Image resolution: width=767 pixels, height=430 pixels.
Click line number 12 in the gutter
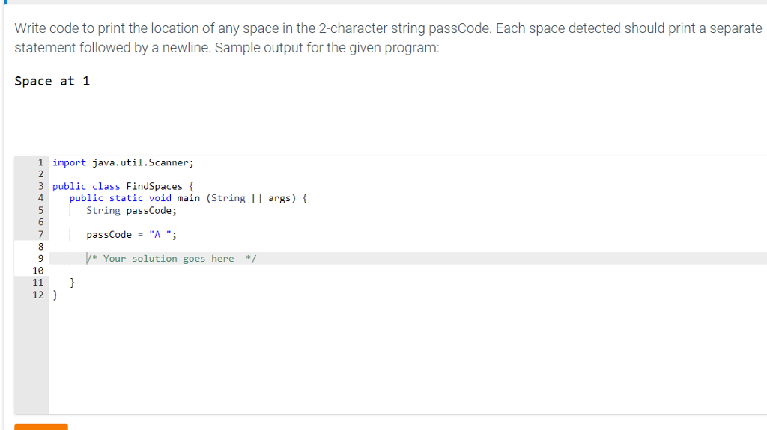(x=38, y=295)
